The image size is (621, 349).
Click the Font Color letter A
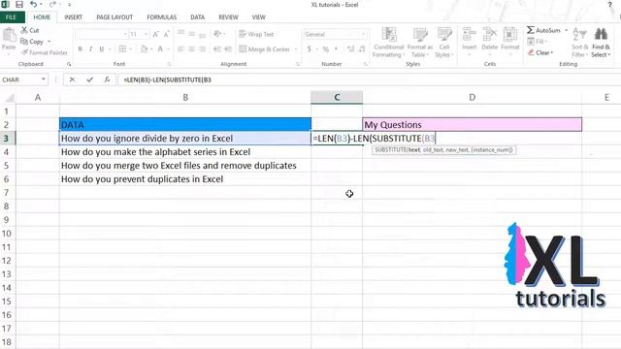(160, 49)
